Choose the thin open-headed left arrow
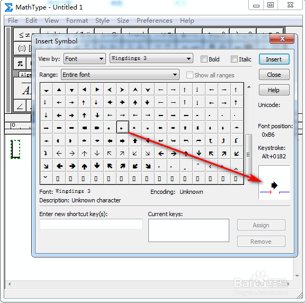Viewport: 305px width, 303px height. click(x=59, y=154)
